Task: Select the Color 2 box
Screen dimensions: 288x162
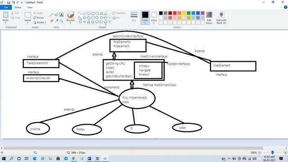Action: coord(154,18)
